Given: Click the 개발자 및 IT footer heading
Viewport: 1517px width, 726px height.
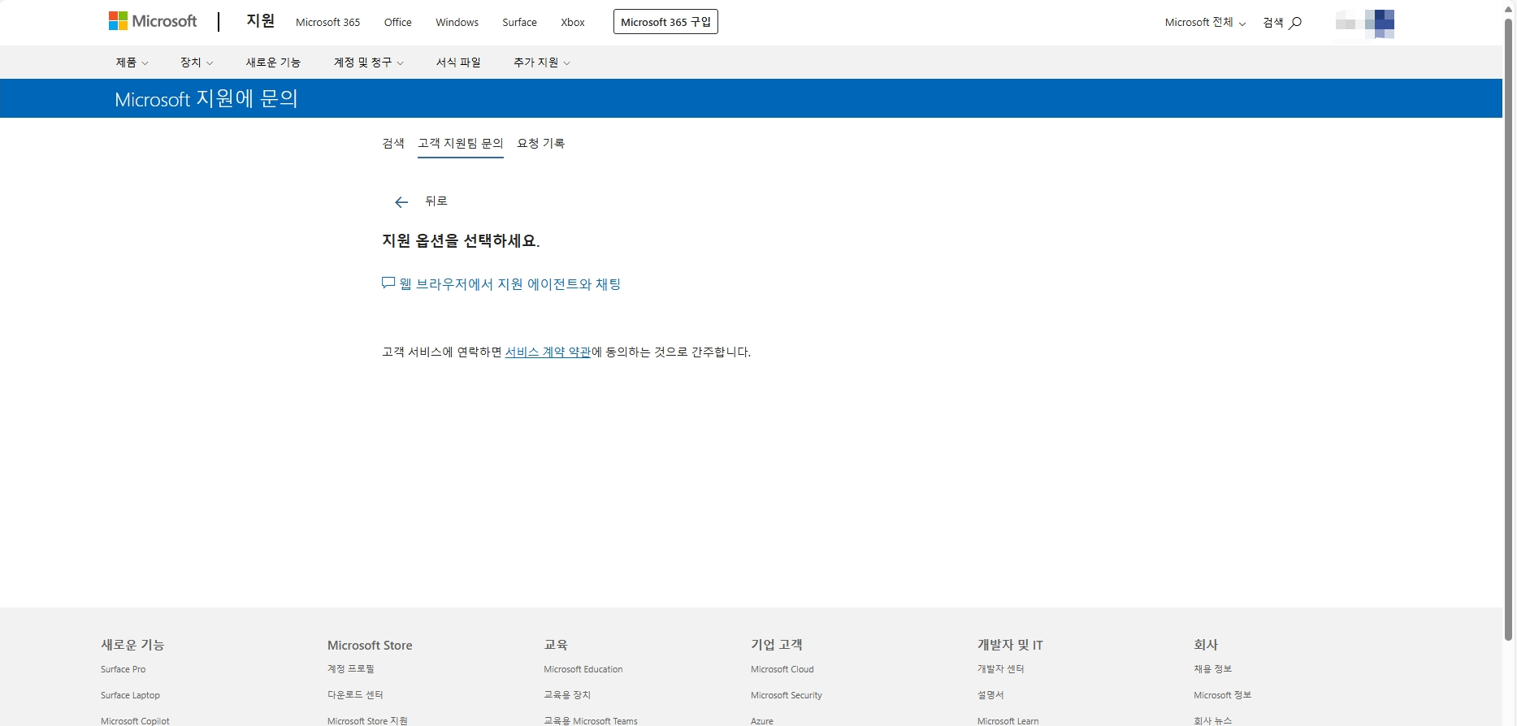Looking at the screenshot, I should point(1010,645).
